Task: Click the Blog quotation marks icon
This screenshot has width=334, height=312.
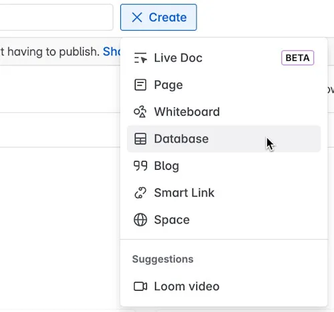Action: 140,166
